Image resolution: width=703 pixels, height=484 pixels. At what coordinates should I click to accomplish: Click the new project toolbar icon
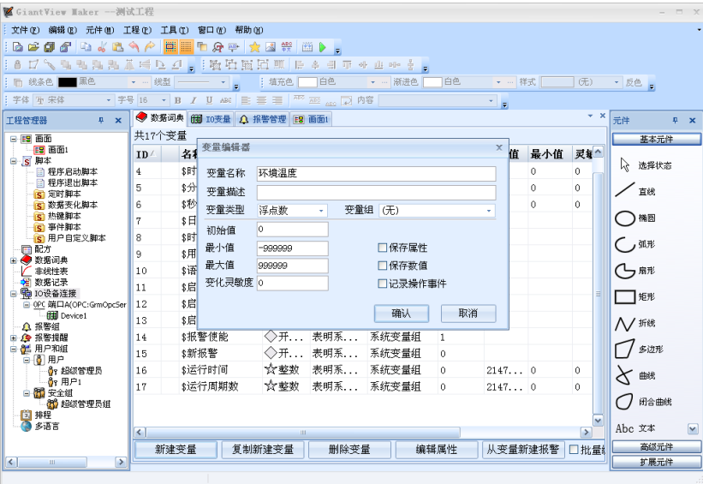pyautogui.click(x=18, y=46)
